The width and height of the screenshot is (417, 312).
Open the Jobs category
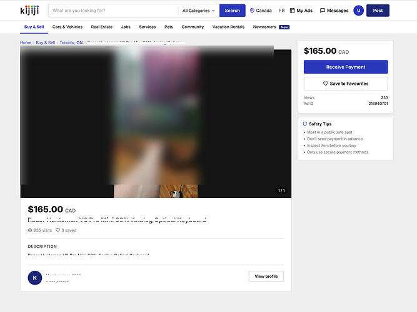pos(126,27)
